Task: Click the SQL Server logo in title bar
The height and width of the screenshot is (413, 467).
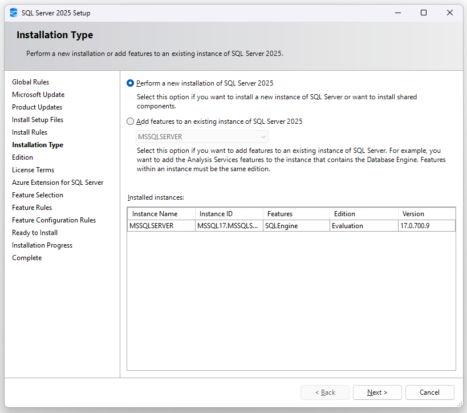Action: pos(13,12)
